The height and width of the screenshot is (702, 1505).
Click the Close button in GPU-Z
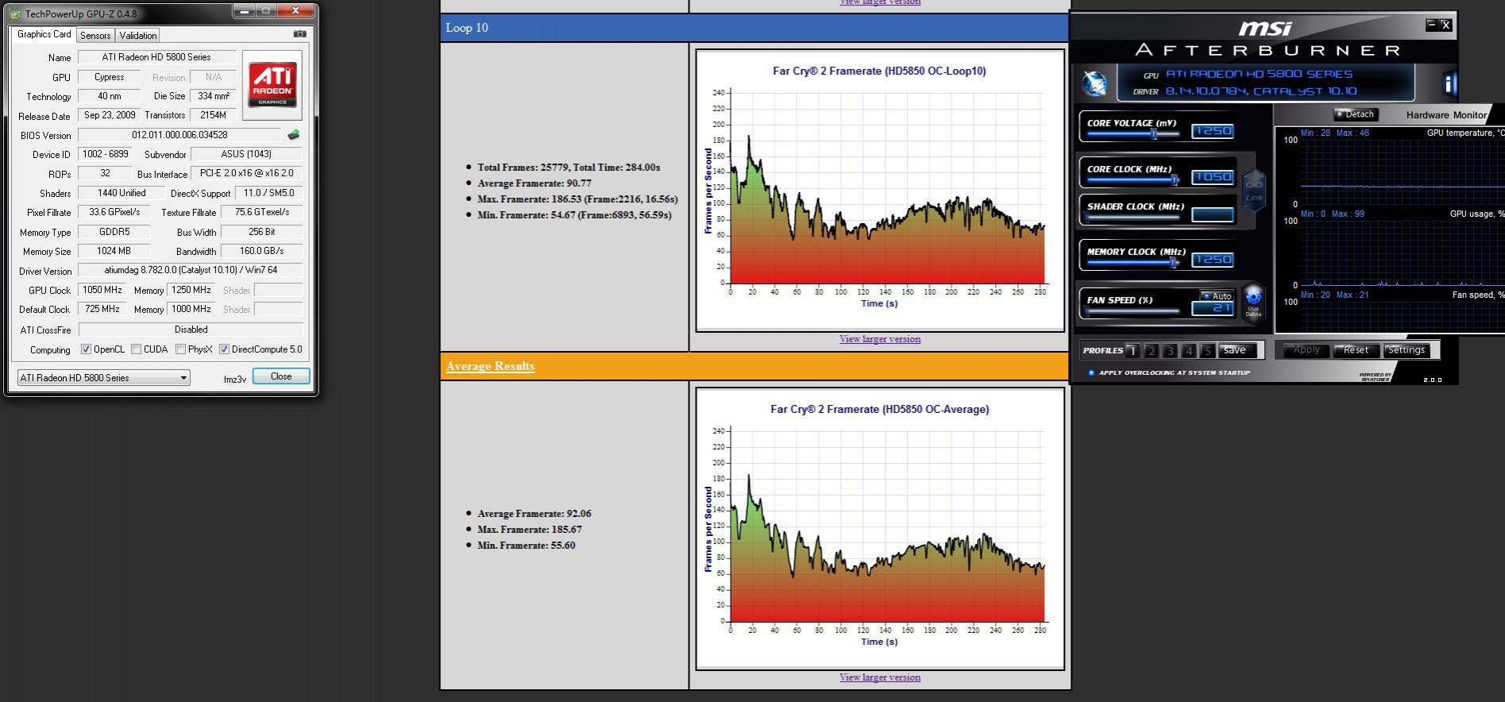(281, 376)
